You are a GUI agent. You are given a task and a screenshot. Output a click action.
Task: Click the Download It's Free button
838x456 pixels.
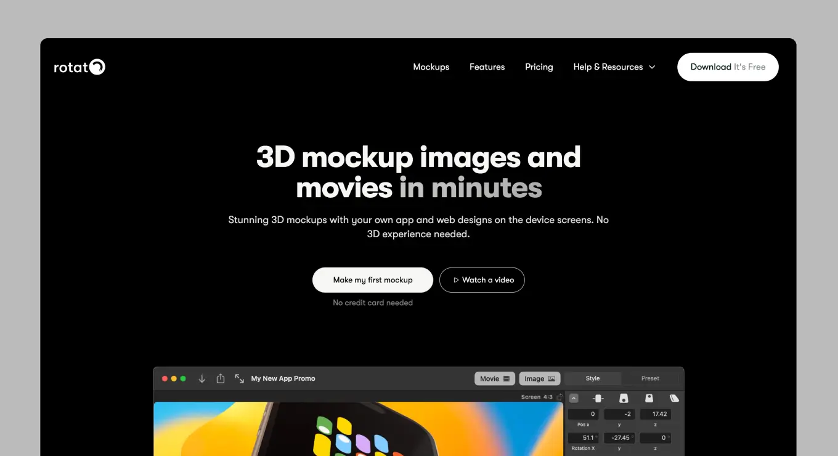pos(728,67)
